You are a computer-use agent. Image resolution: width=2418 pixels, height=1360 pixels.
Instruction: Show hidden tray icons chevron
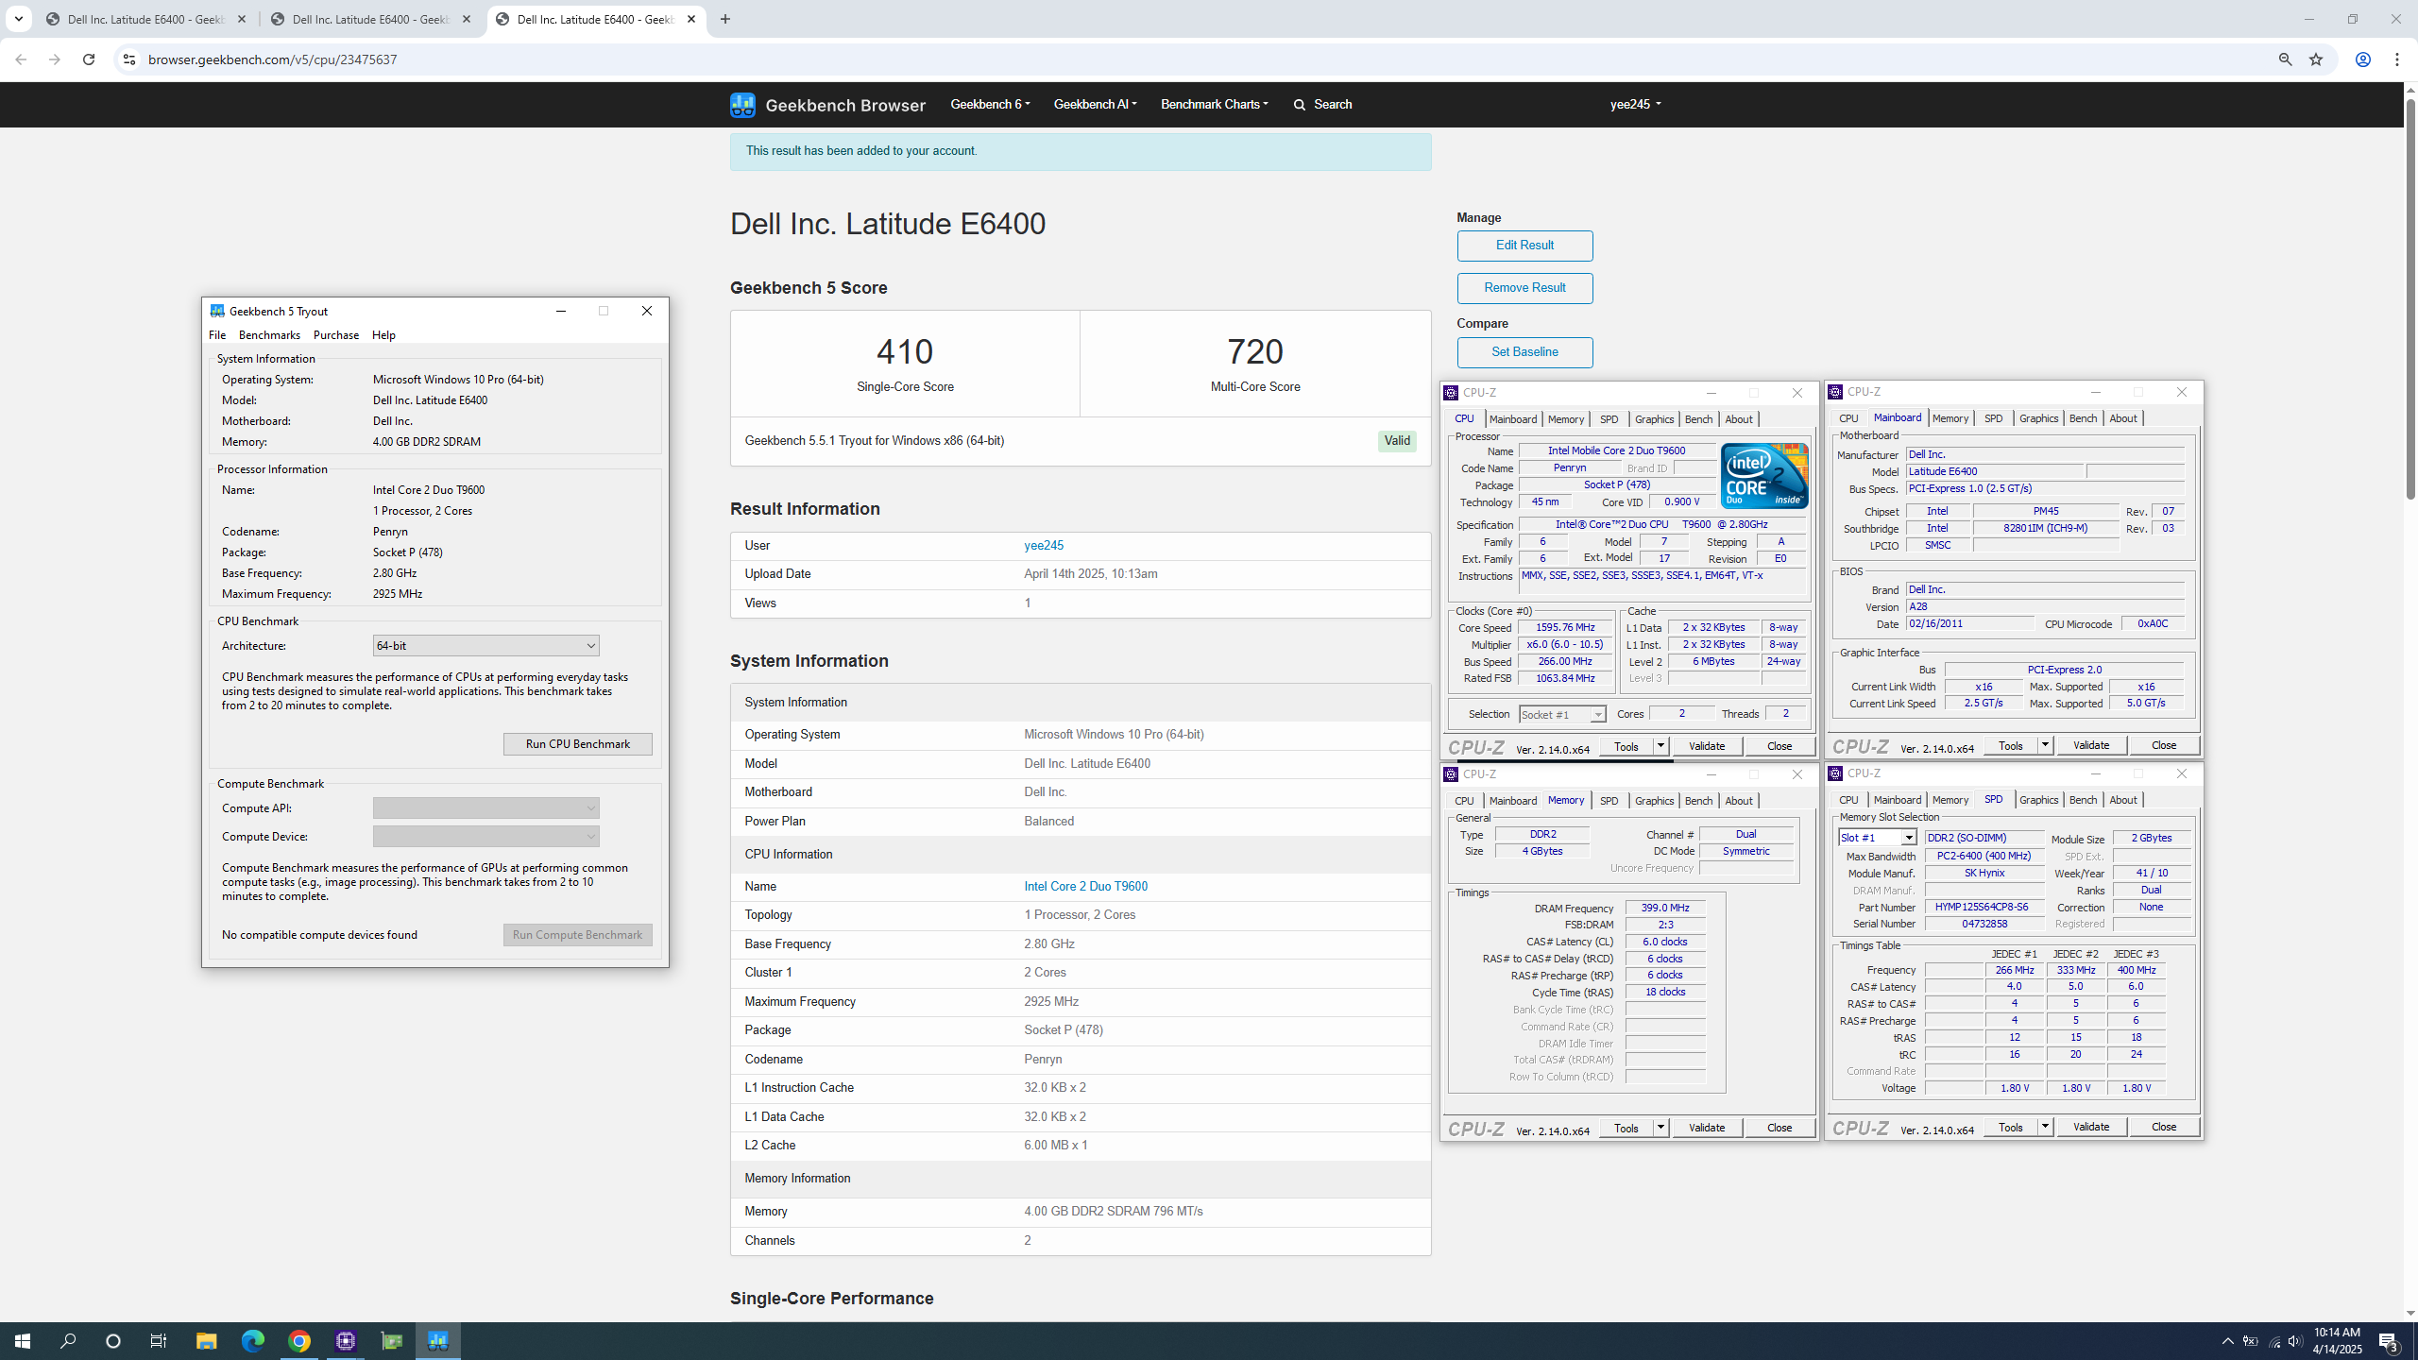point(2228,1341)
